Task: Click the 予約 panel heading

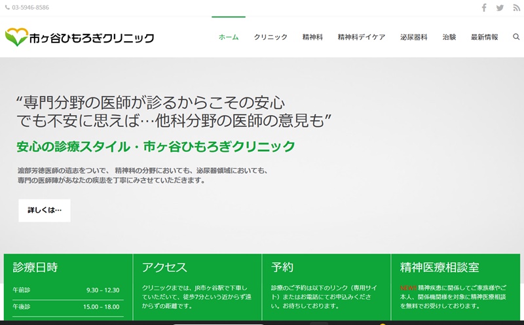Action: point(282,267)
